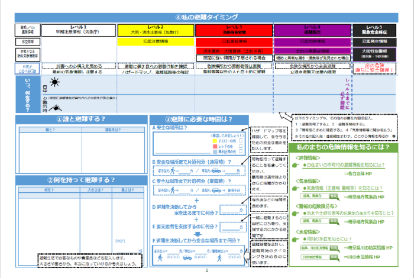
Task: Check the レッドの外 checkbox
Action: (241, 147)
